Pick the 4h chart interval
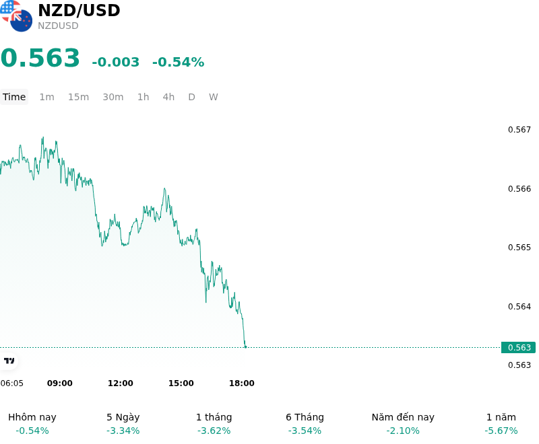539x444 pixels. coord(168,97)
